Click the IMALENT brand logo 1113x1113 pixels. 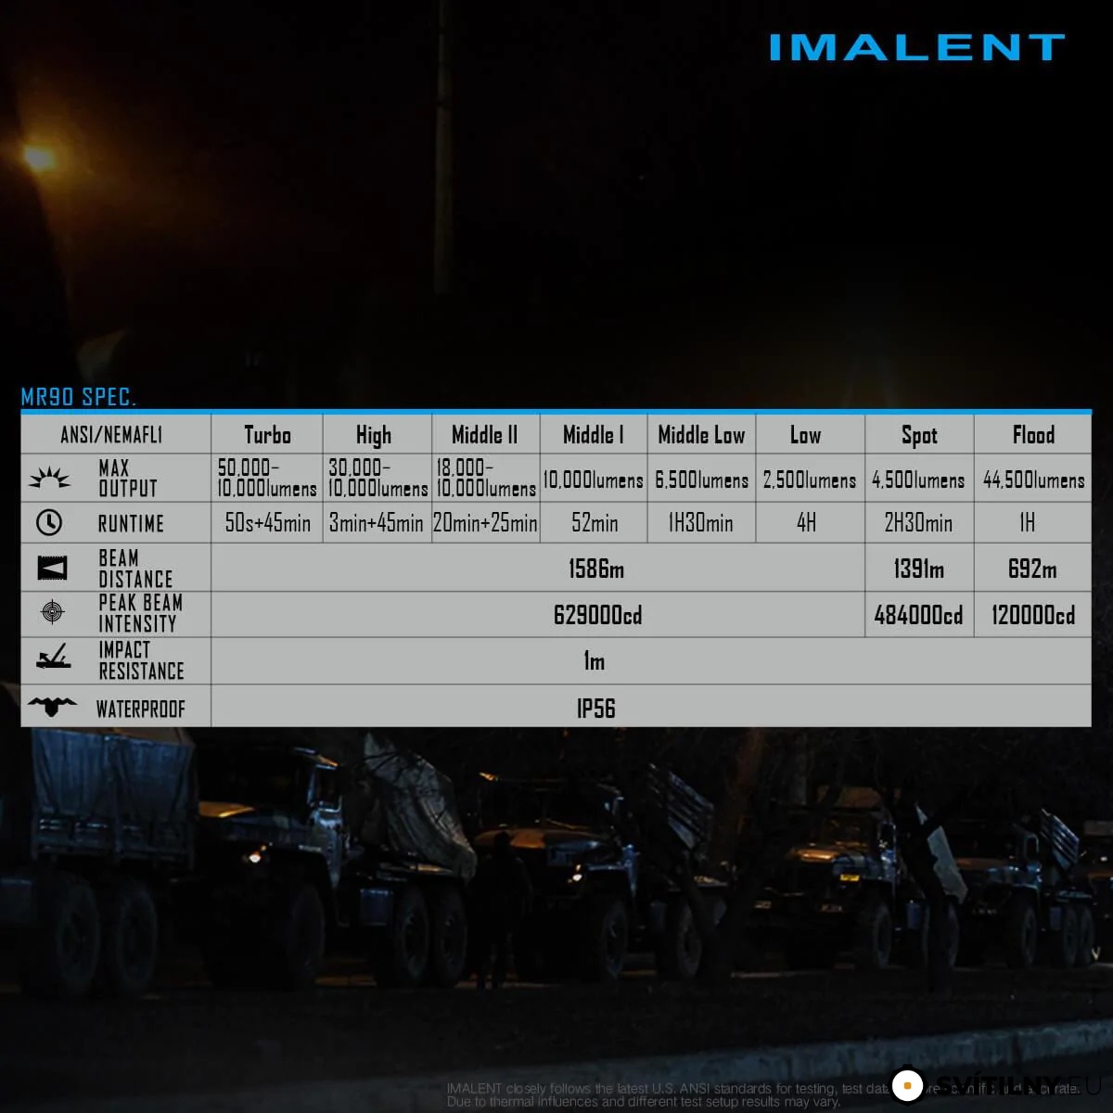tap(916, 47)
